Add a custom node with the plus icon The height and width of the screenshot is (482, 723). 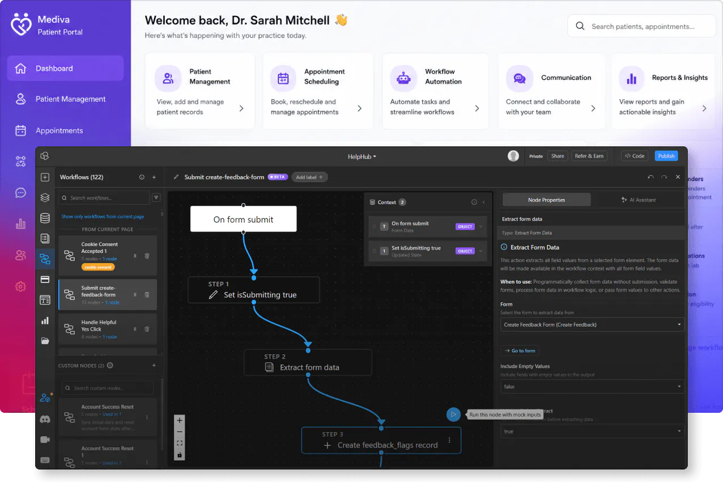pos(154,366)
